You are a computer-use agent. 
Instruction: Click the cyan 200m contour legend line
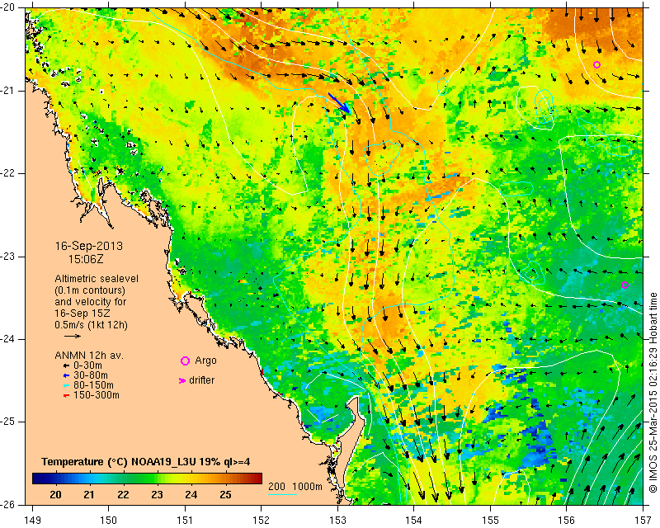[x=282, y=494]
